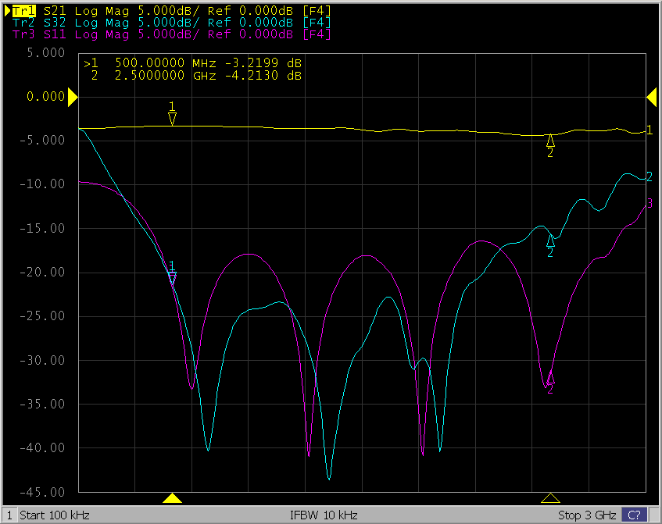This screenshot has height=524, width=662.
Task: Click the marker 1 readout at 500 MHz
Action: pyautogui.click(x=193, y=62)
